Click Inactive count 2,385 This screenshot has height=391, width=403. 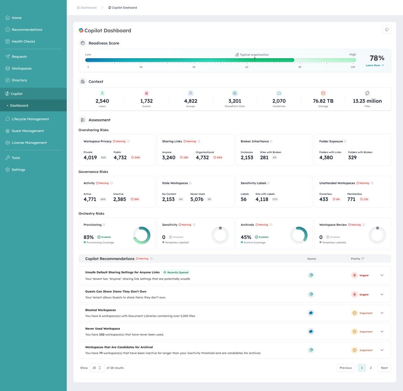coord(120,199)
